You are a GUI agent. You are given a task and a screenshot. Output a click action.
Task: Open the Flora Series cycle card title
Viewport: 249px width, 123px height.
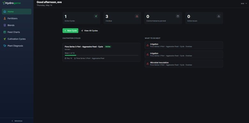point(84,47)
